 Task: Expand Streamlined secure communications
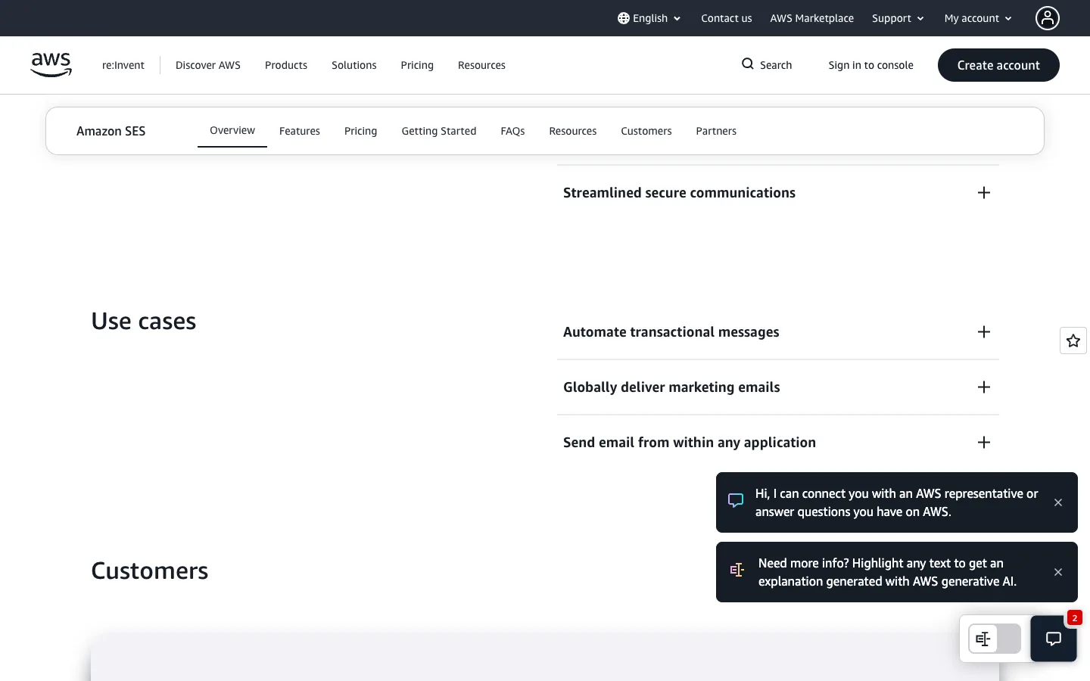[778, 193]
